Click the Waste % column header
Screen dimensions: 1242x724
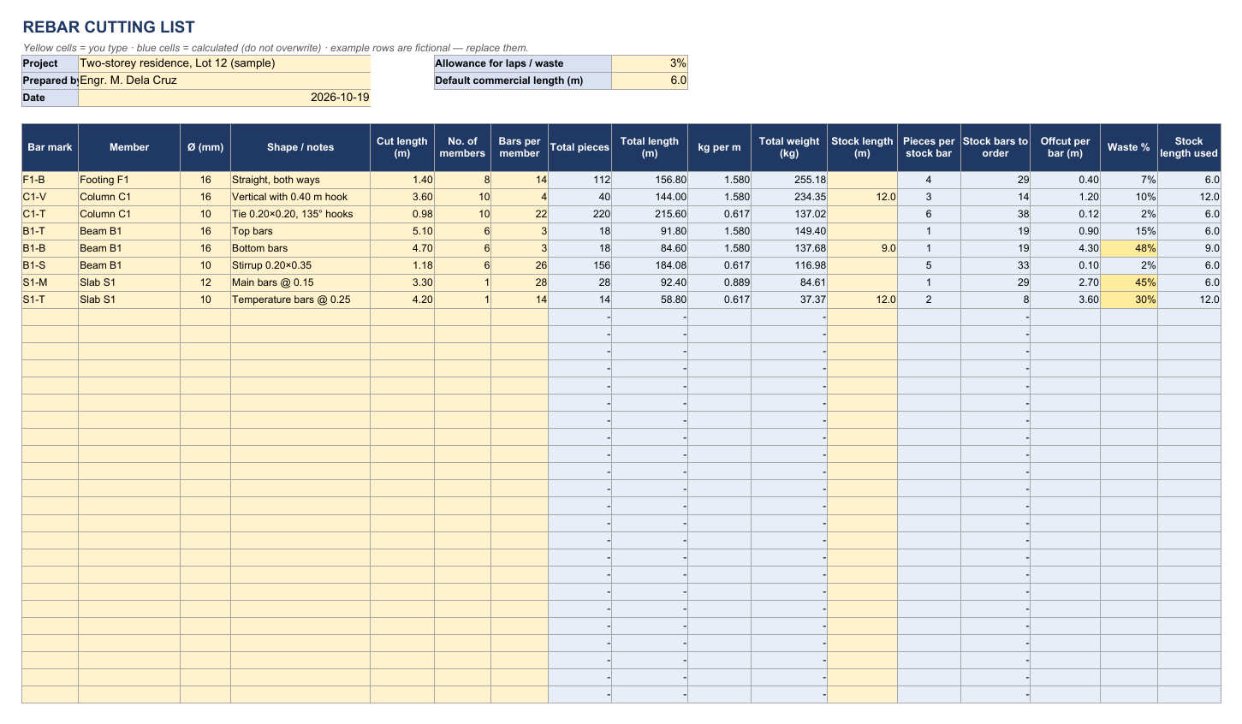[x=1128, y=147]
